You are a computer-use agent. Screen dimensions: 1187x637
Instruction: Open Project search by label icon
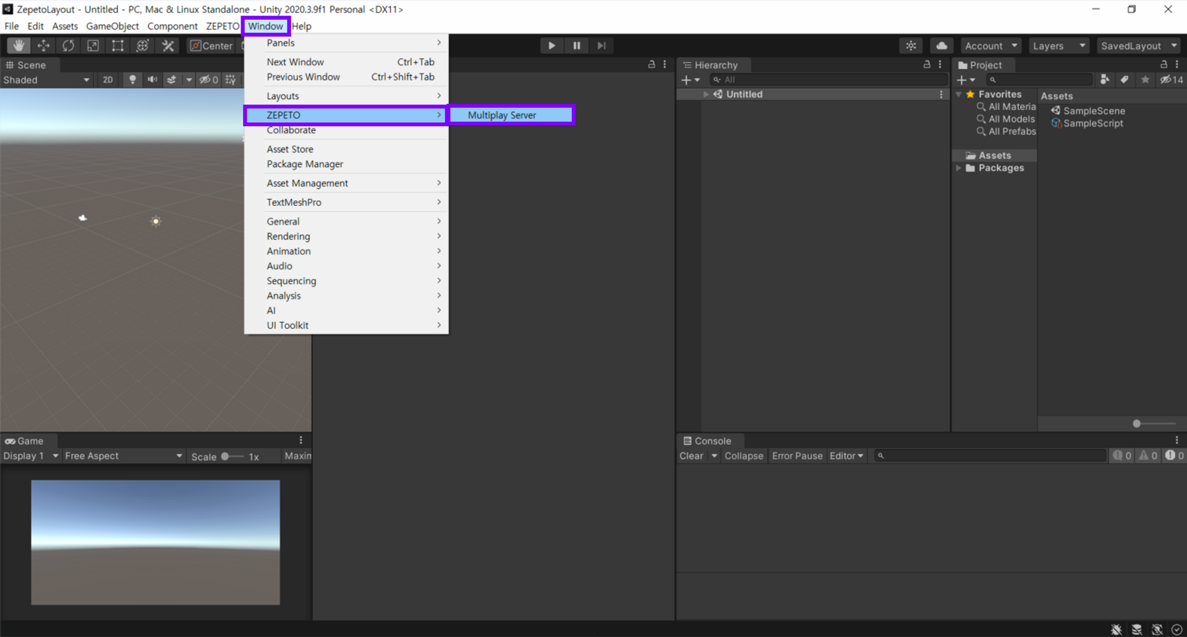(x=1125, y=80)
